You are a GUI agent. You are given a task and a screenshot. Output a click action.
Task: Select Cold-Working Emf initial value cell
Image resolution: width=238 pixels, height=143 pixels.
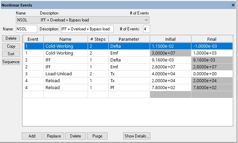(170, 53)
